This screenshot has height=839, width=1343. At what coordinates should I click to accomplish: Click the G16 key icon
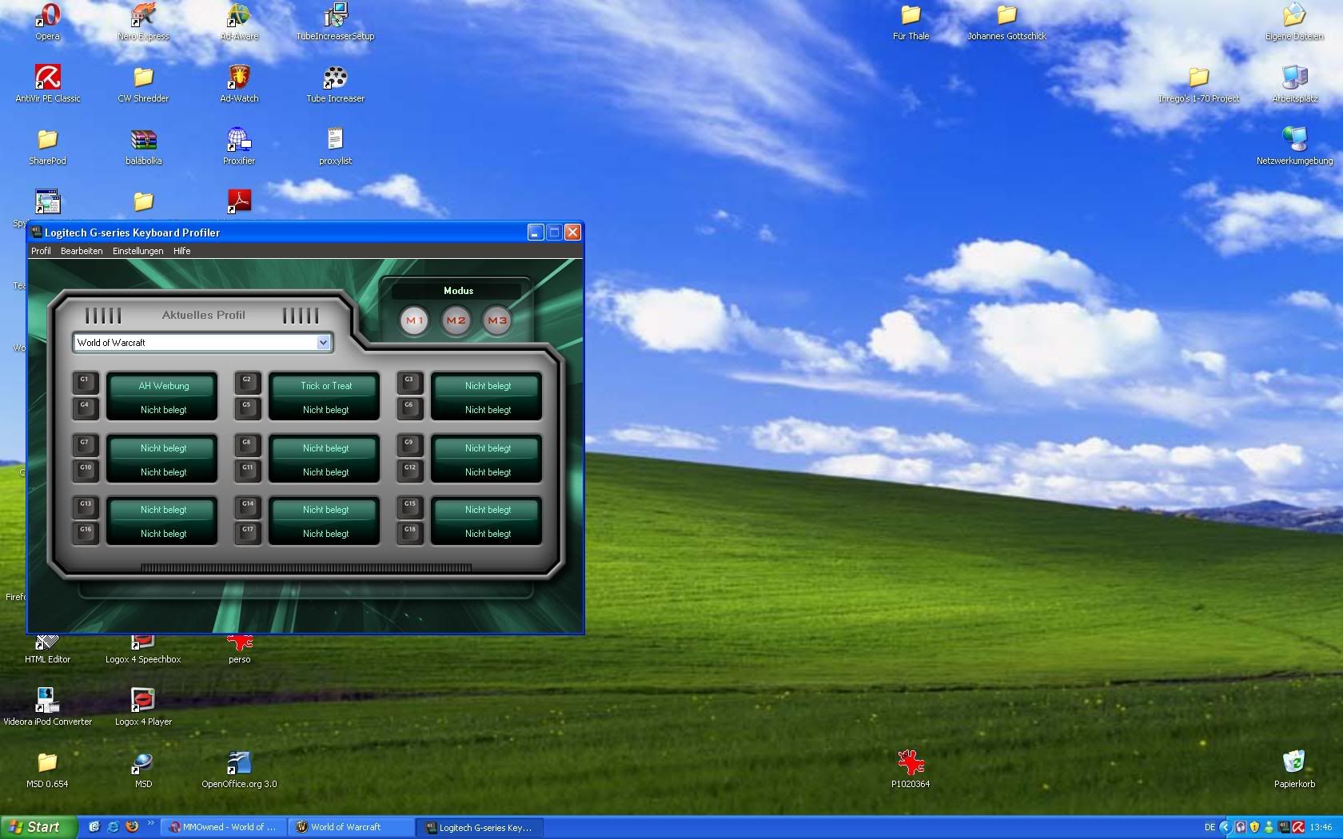86,532
